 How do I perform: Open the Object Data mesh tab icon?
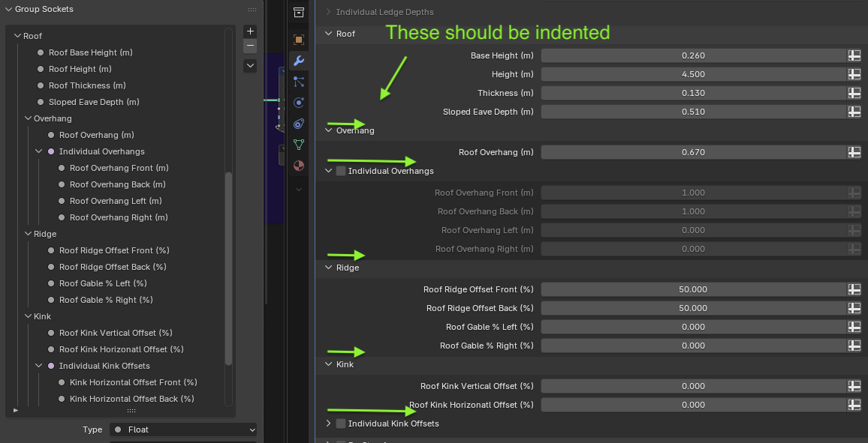(299, 144)
